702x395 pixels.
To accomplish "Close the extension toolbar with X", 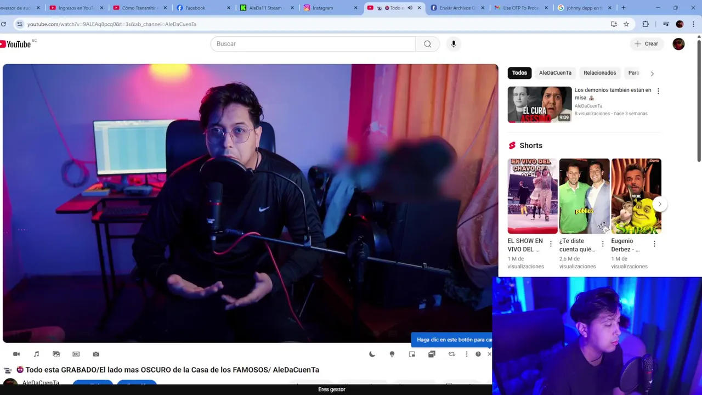I will 489,354.
